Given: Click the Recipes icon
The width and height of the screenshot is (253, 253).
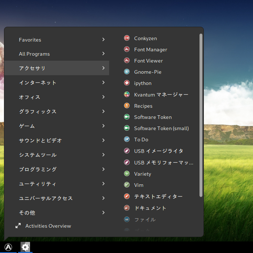Looking at the screenshot, I should [x=127, y=106].
